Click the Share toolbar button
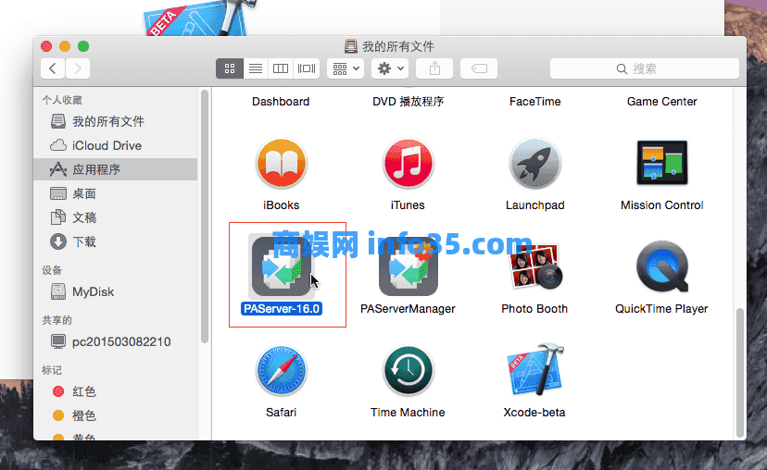Image resolution: width=767 pixels, height=470 pixels. (434, 68)
